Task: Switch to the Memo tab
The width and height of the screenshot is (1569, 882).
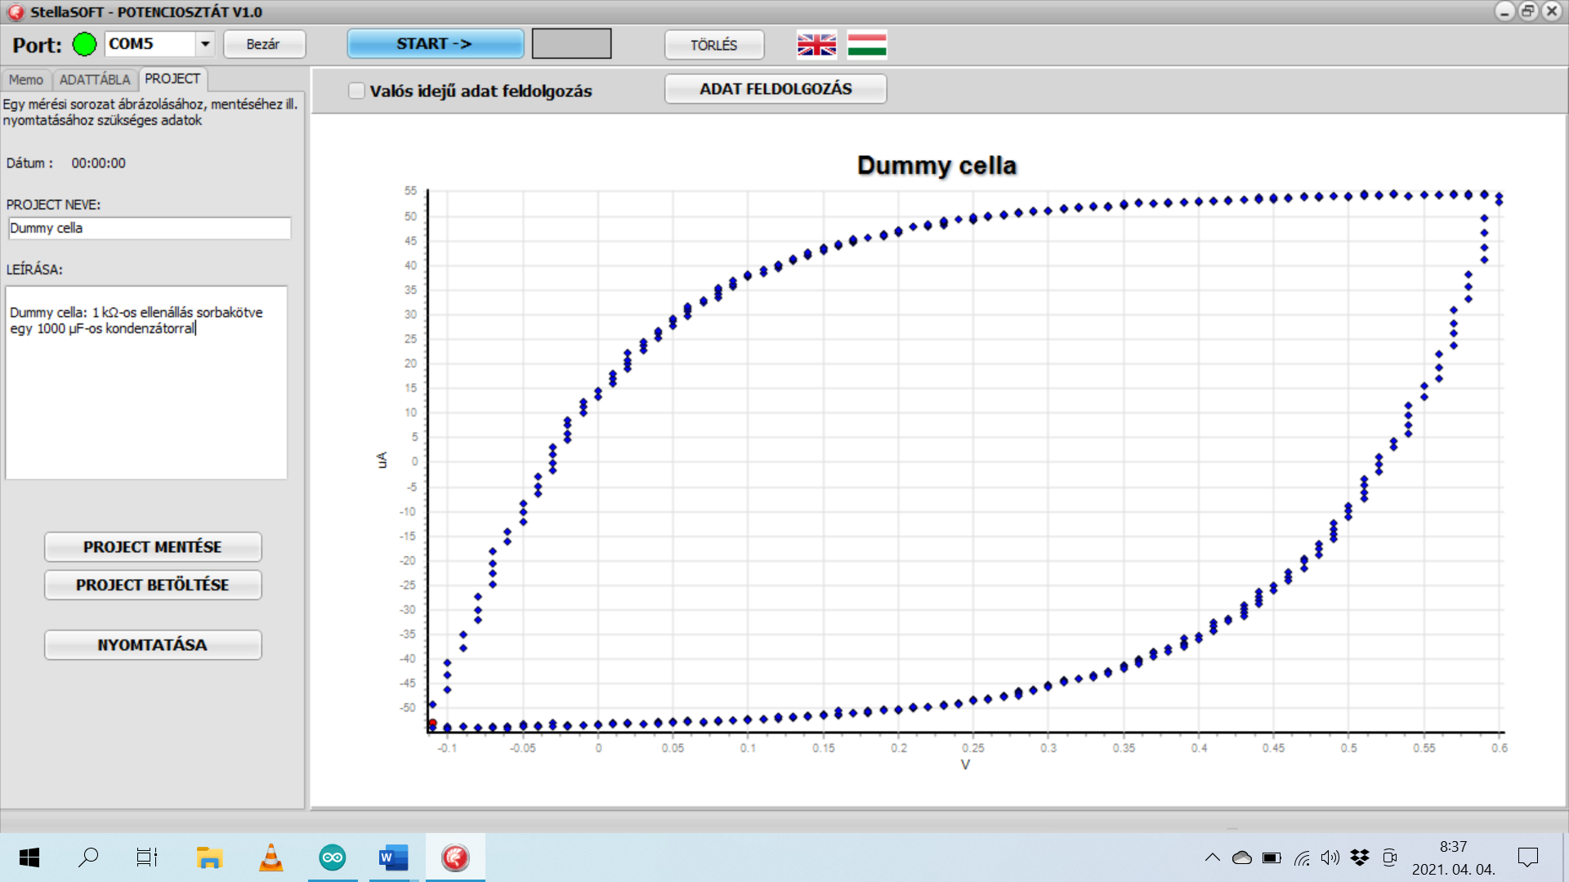Action: [x=26, y=79]
